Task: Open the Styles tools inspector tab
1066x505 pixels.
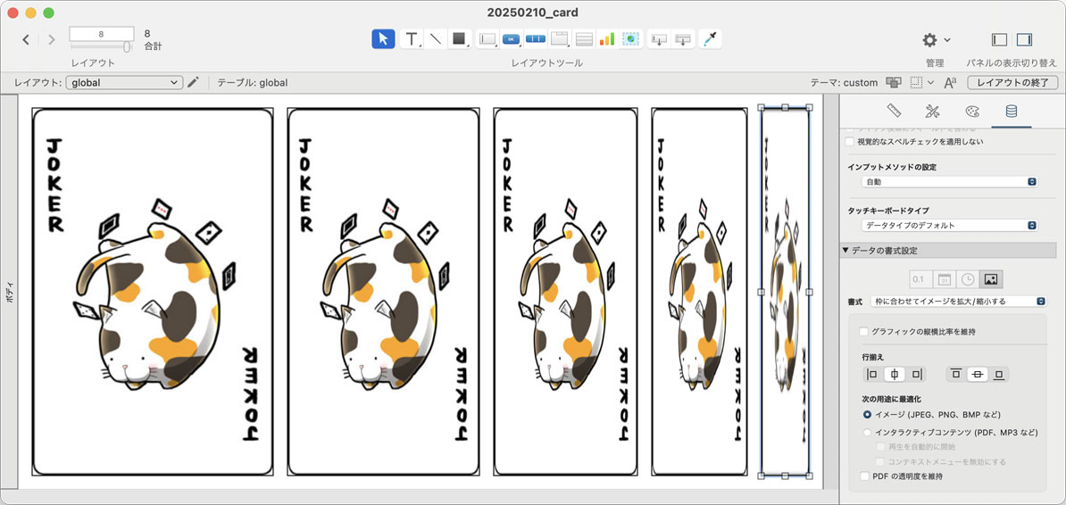Action: pos(933,111)
